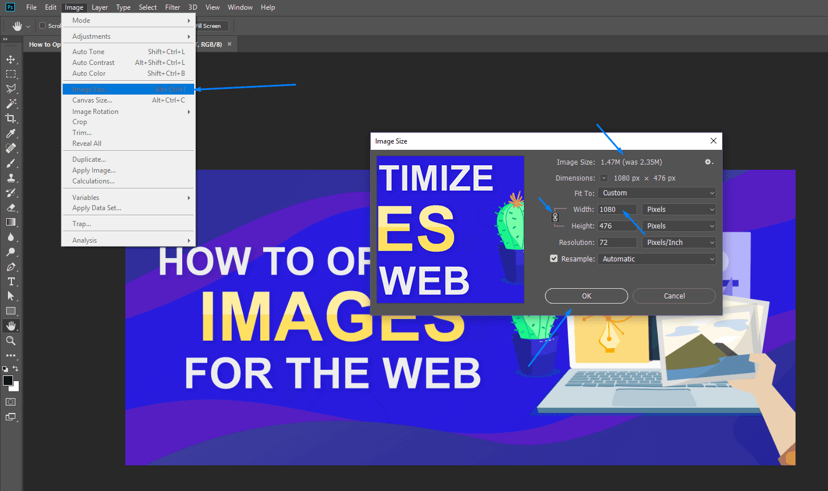This screenshot has width=828, height=491.
Task: Choose Auto Tone menu entry
Action: (128, 52)
